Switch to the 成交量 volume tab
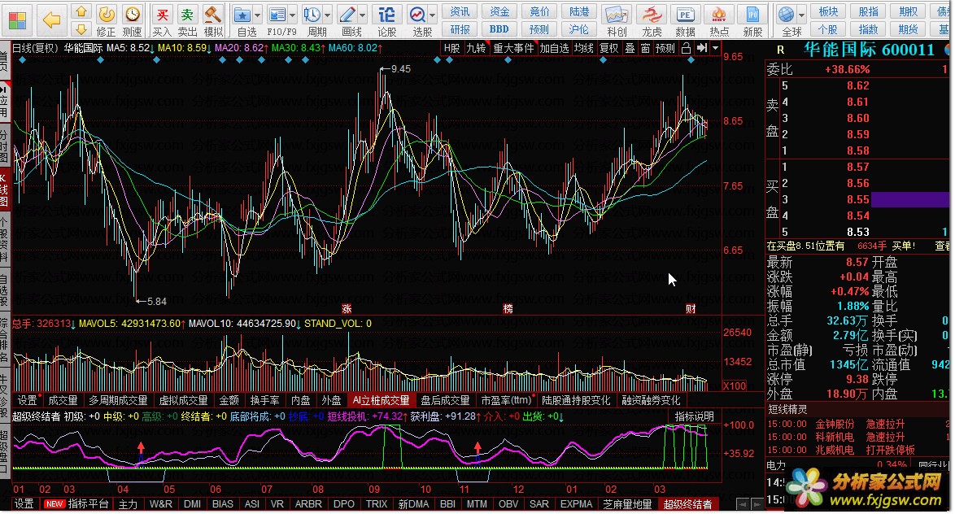 [x=63, y=401]
